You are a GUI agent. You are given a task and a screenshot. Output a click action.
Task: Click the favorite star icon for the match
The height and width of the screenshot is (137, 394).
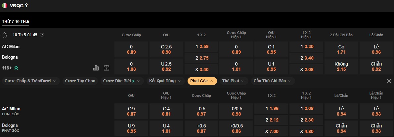point(5,35)
